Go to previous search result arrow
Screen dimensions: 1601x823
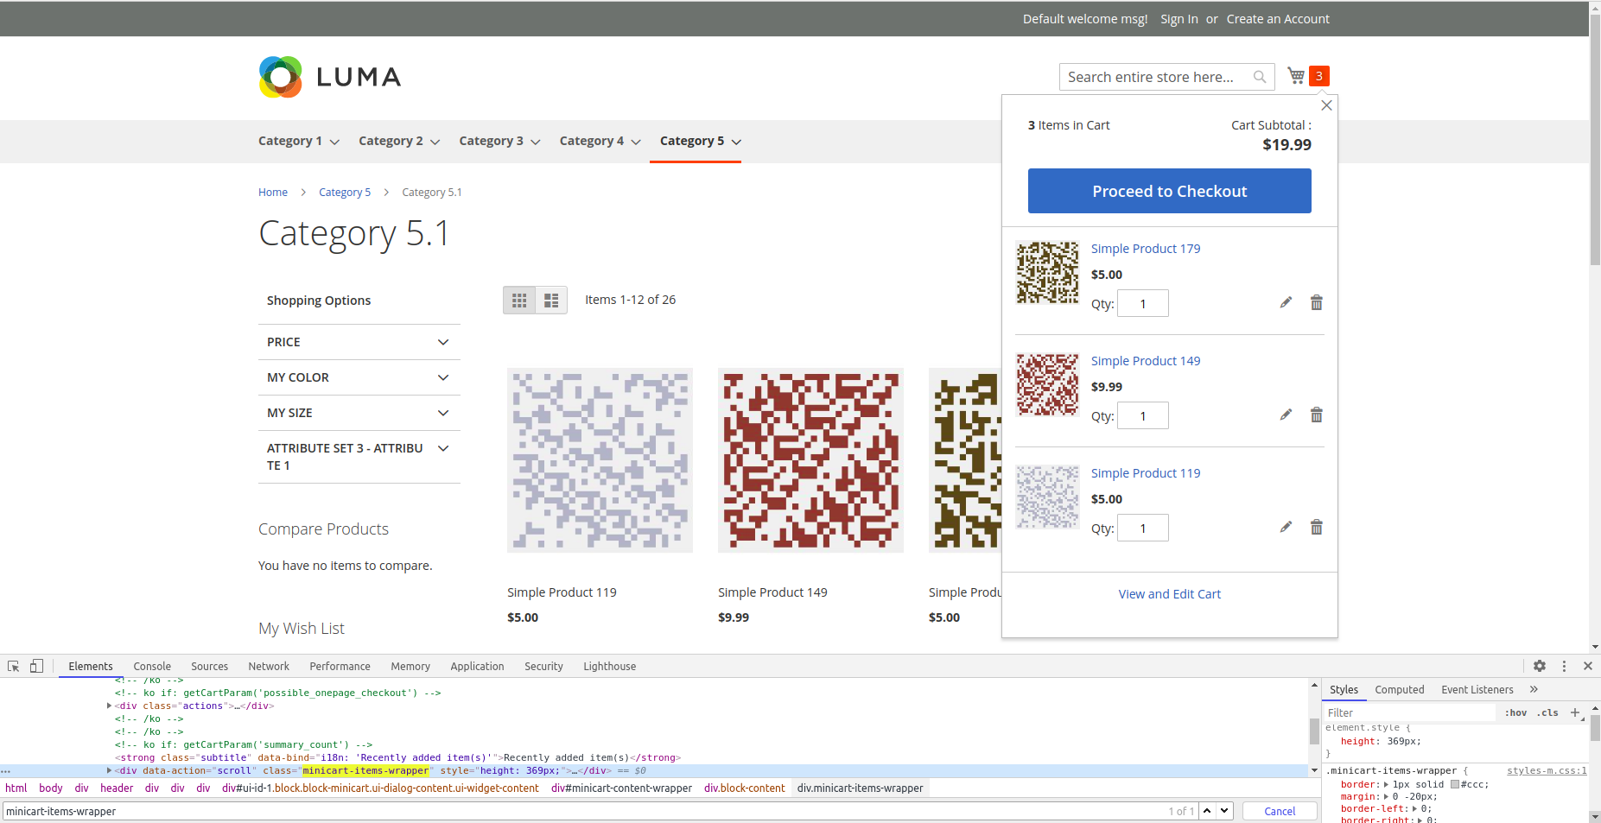coord(1207,811)
